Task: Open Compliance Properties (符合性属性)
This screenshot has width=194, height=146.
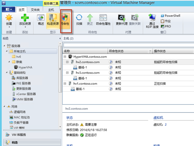Action: (103, 20)
